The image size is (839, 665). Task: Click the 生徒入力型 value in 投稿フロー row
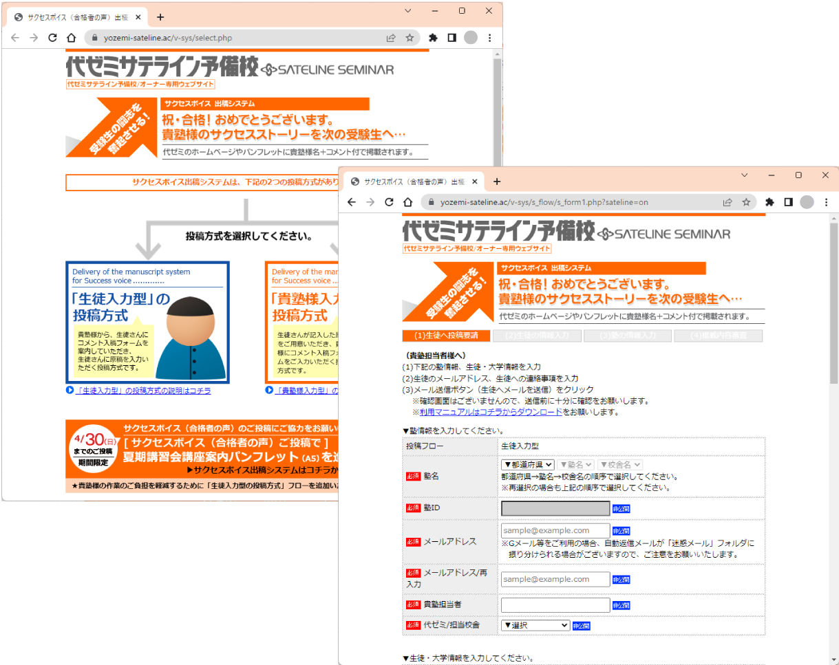pyautogui.click(x=520, y=446)
